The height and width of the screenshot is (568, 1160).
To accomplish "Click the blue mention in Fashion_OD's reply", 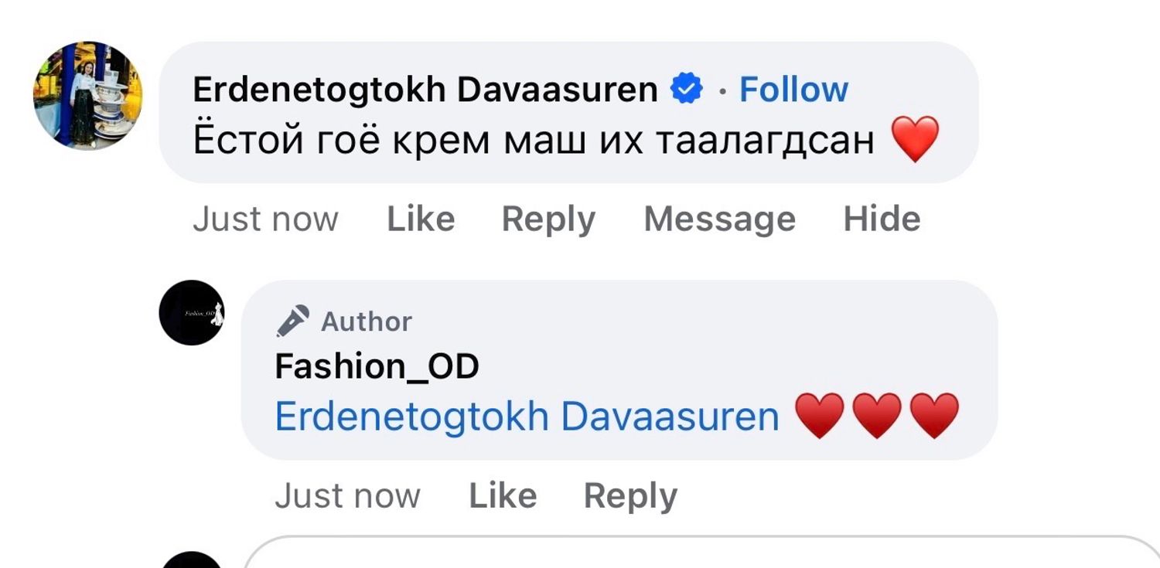I will coord(527,417).
